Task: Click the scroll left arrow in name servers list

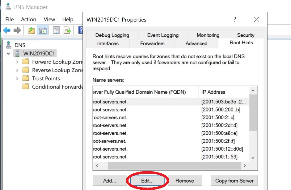Action: (x=97, y=166)
